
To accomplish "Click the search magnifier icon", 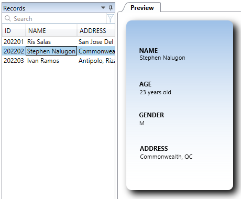I will (8, 18).
